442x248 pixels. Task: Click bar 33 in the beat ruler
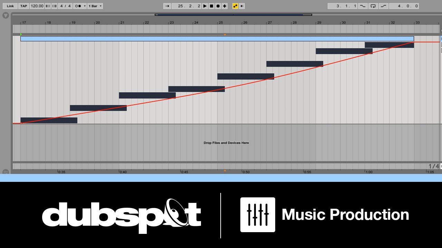coord(417,23)
